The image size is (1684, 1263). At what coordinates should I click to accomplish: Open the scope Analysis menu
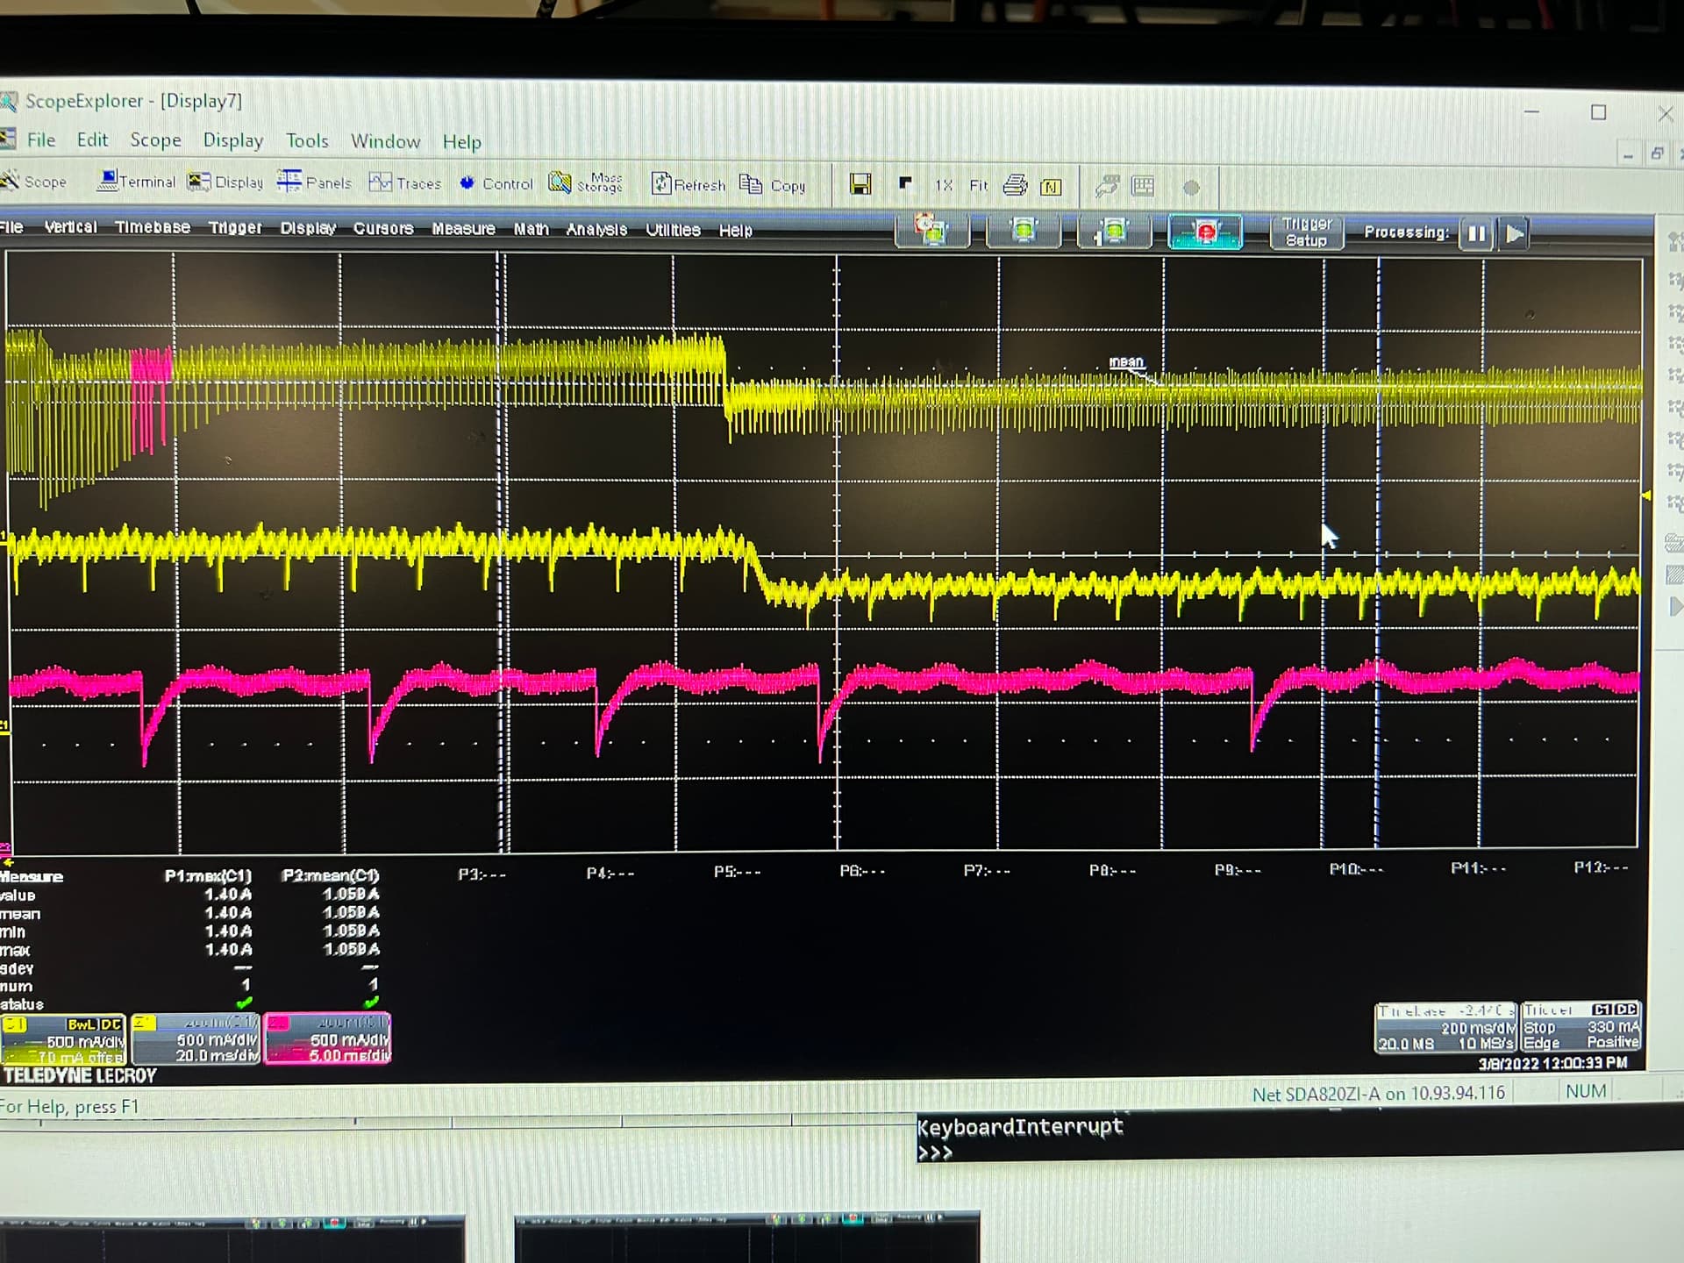click(596, 230)
